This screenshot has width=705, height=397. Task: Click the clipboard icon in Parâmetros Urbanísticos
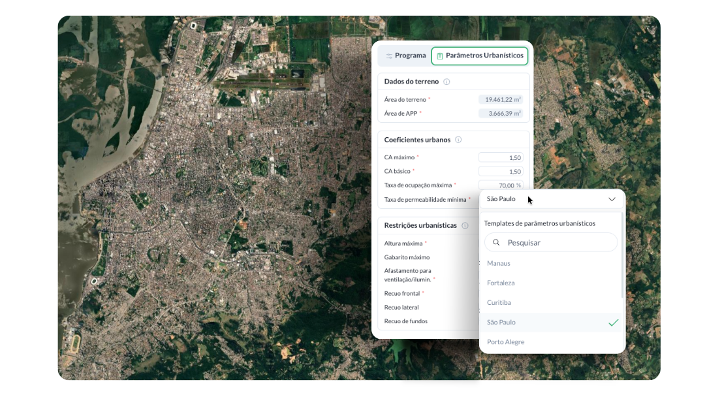coord(440,56)
